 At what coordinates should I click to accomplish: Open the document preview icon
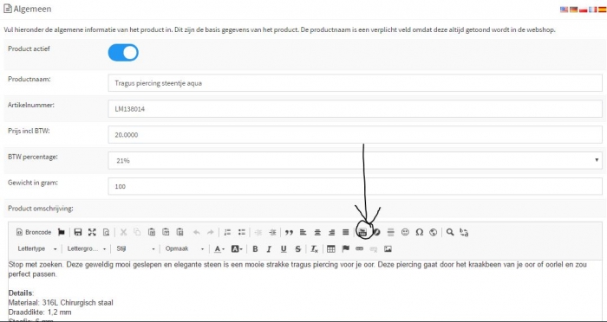click(106, 232)
